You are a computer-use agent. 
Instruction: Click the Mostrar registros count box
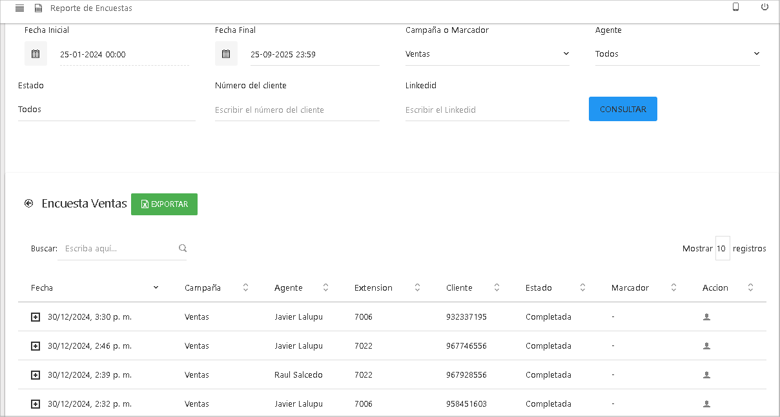coord(722,249)
